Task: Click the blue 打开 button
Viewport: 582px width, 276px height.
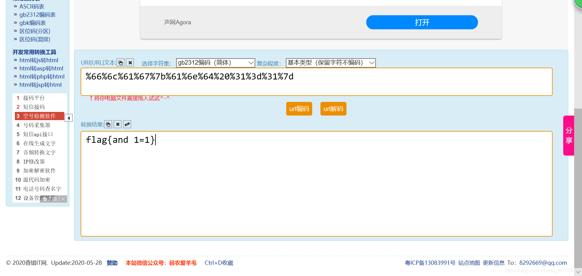Action: pyautogui.click(x=422, y=22)
